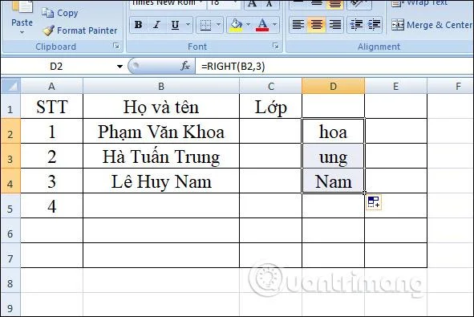
Task: Open Clipboard dialog launcher
Action: (x=116, y=46)
